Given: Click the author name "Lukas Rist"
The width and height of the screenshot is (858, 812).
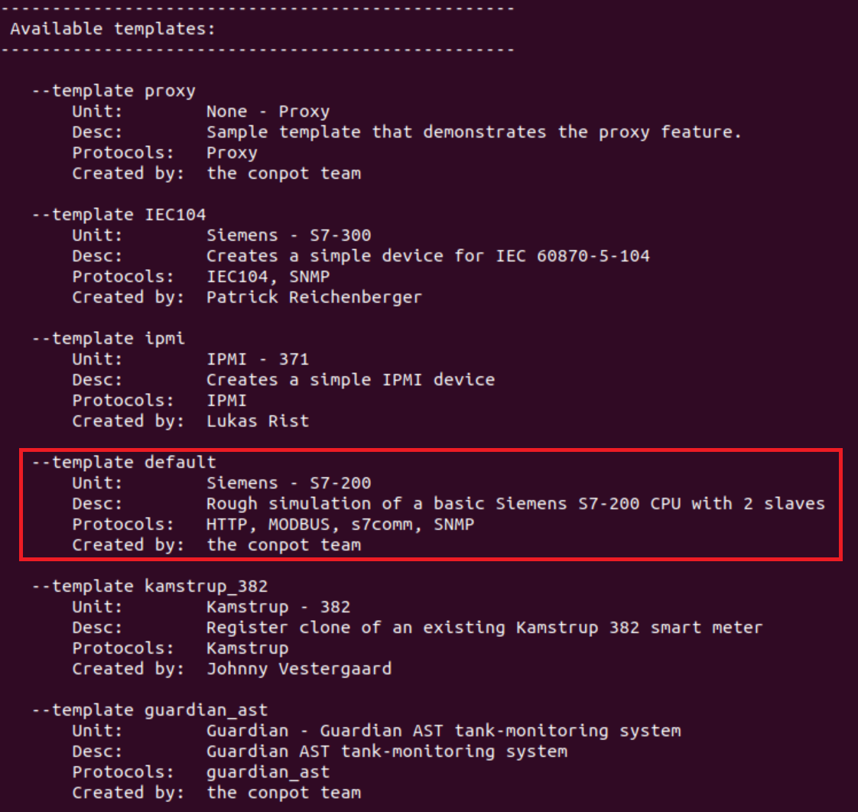Looking at the screenshot, I should (x=257, y=421).
